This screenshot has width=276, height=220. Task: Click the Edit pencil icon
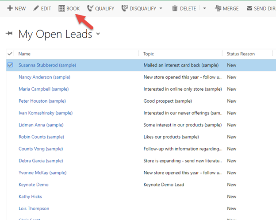(x=36, y=8)
